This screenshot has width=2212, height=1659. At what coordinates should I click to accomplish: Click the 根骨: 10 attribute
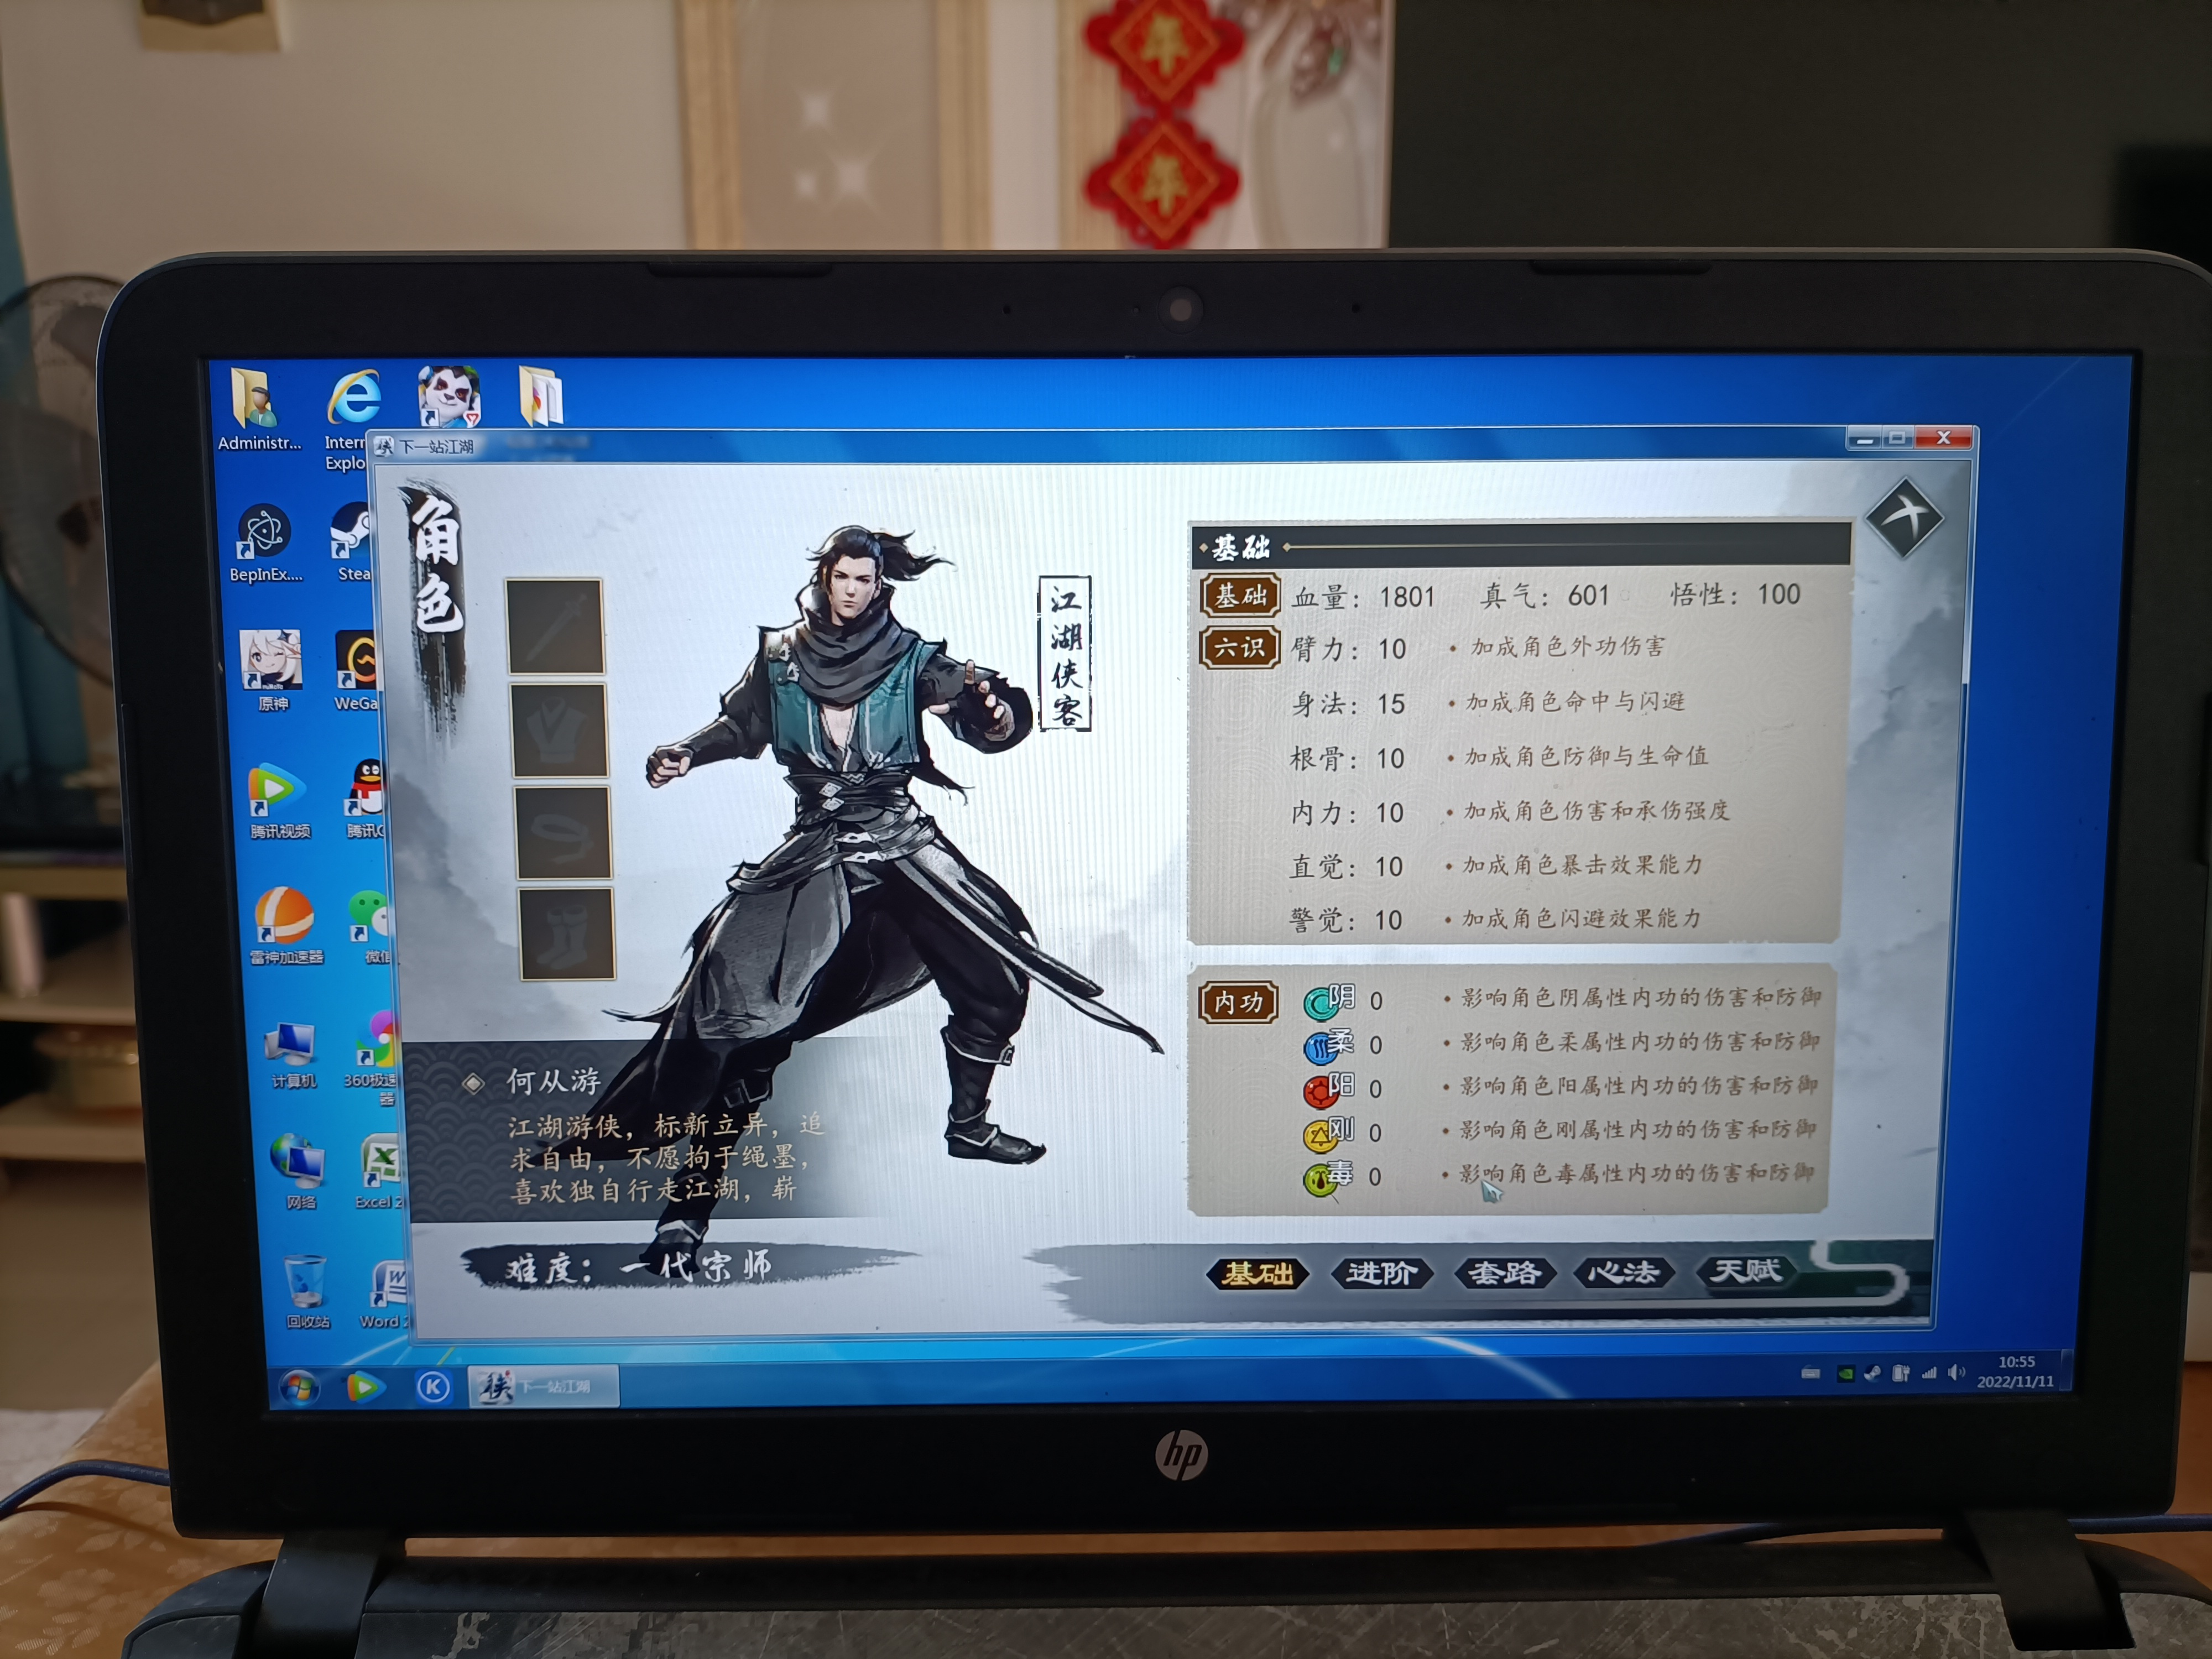point(1347,759)
